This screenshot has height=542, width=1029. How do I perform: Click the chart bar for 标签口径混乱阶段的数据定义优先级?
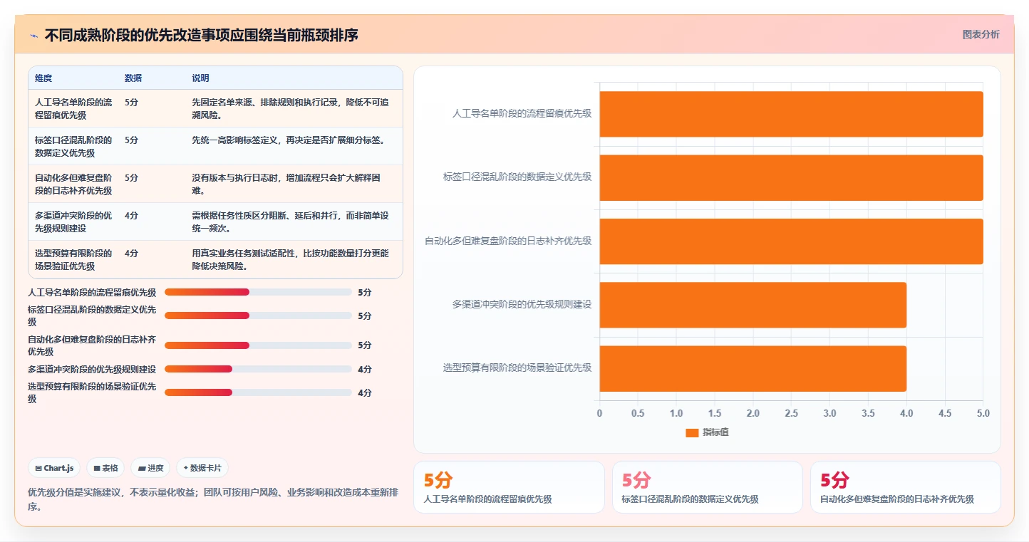(x=791, y=177)
